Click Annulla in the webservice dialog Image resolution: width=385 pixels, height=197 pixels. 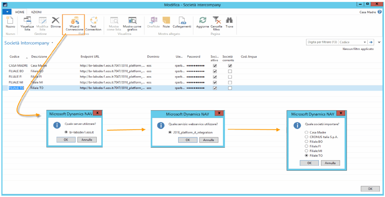209,140
